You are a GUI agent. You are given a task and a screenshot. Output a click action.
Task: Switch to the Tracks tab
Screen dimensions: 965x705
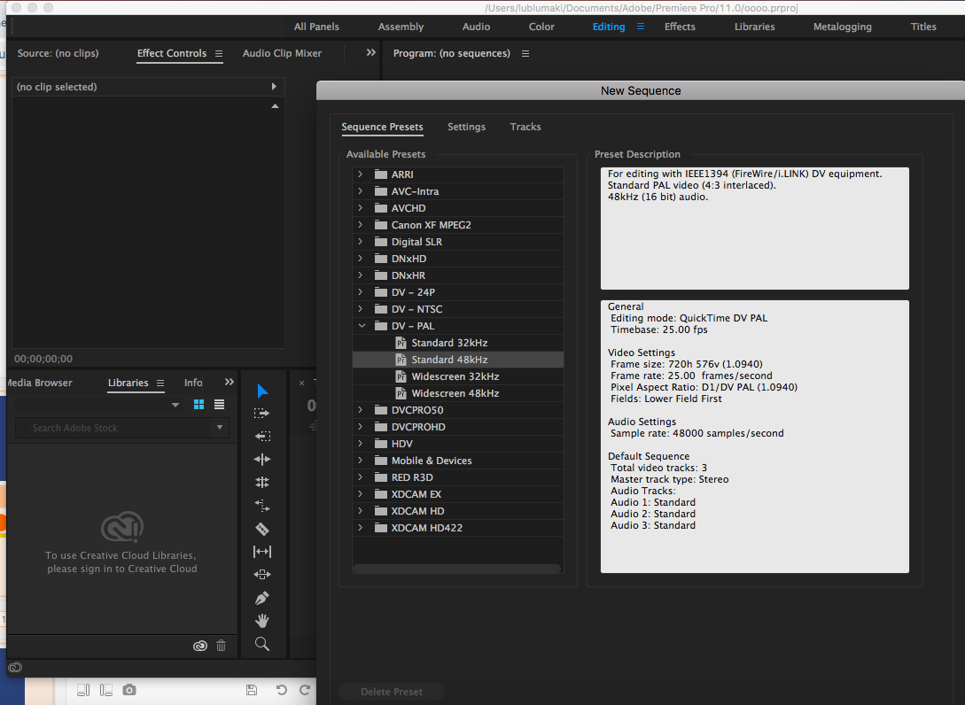(525, 127)
